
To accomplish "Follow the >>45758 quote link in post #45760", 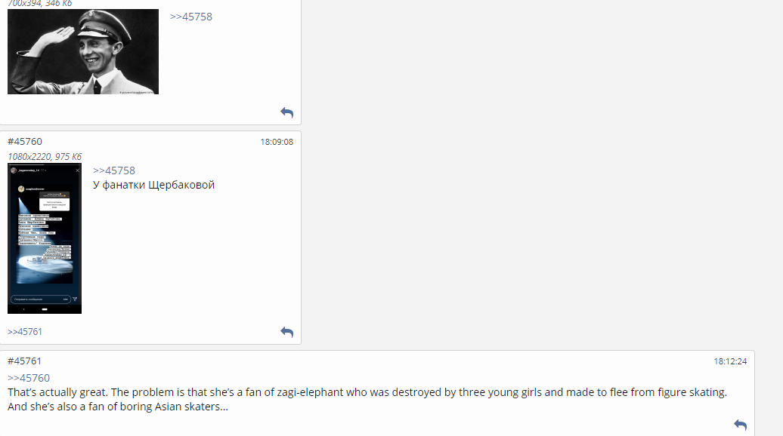I will click(x=114, y=170).
